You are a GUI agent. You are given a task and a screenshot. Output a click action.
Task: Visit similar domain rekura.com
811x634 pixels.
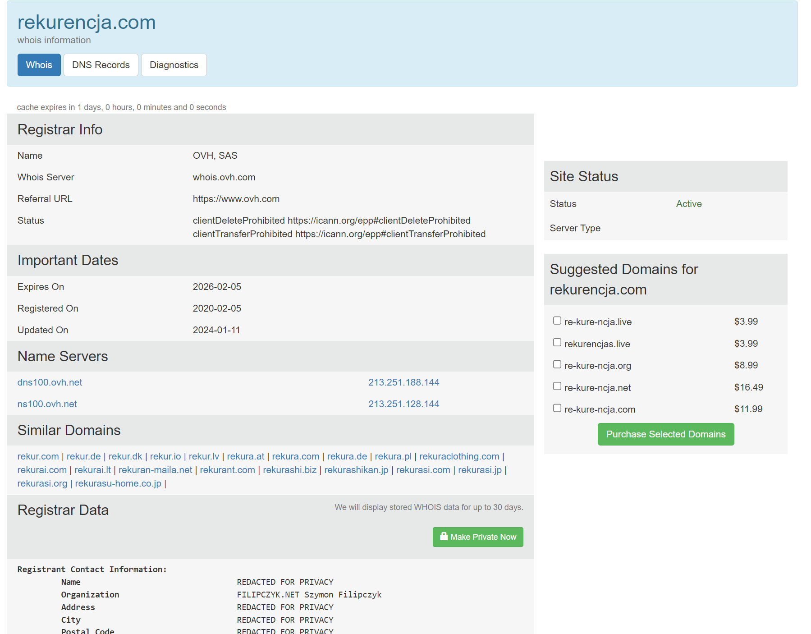296,456
